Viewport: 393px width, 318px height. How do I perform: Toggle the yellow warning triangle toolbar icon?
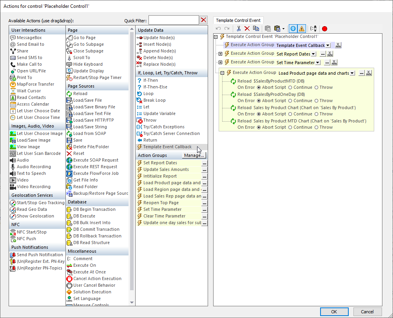click(x=301, y=29)
